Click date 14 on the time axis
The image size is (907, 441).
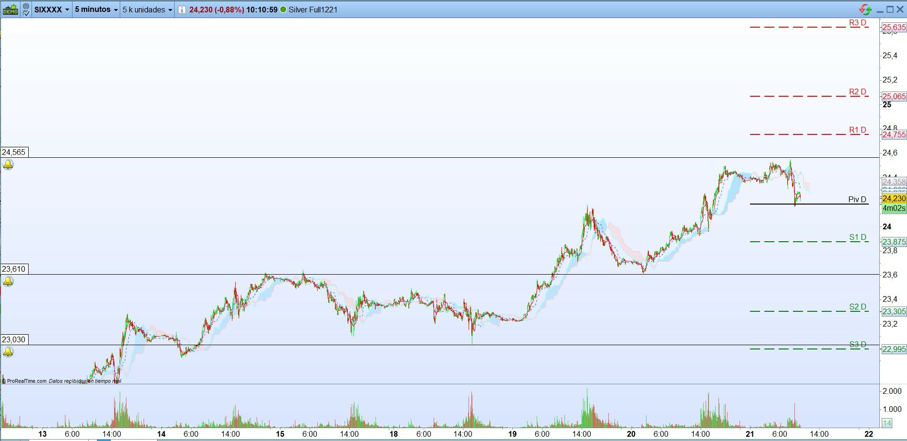coord(161,434)
